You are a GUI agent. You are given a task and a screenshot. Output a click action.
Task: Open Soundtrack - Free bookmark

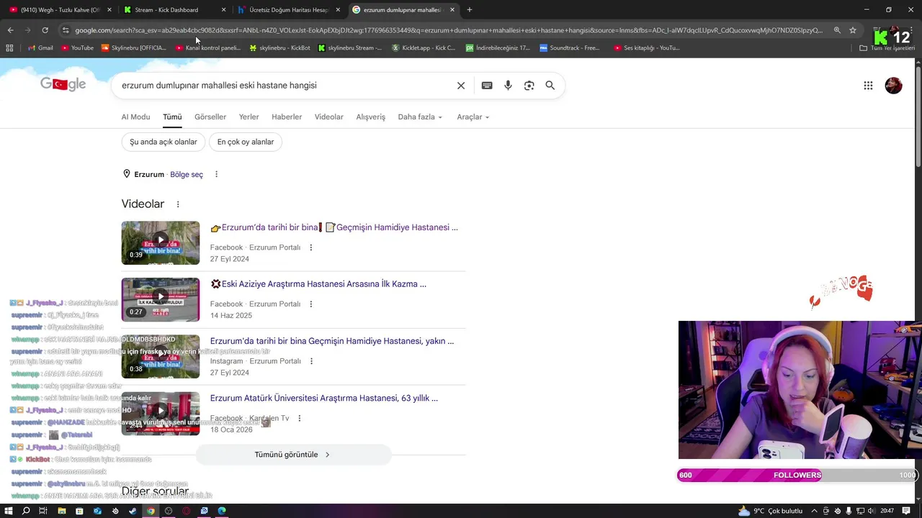pos(570,47)
